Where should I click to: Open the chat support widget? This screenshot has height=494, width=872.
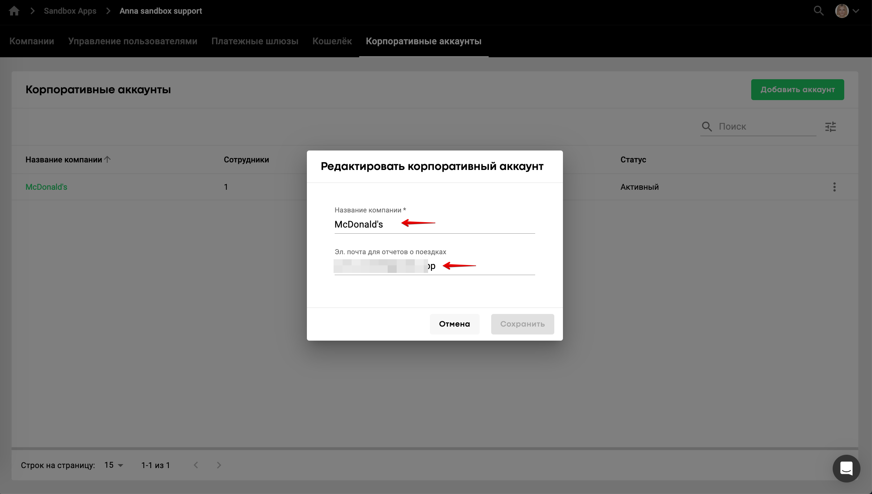click(x=846, y=468)
